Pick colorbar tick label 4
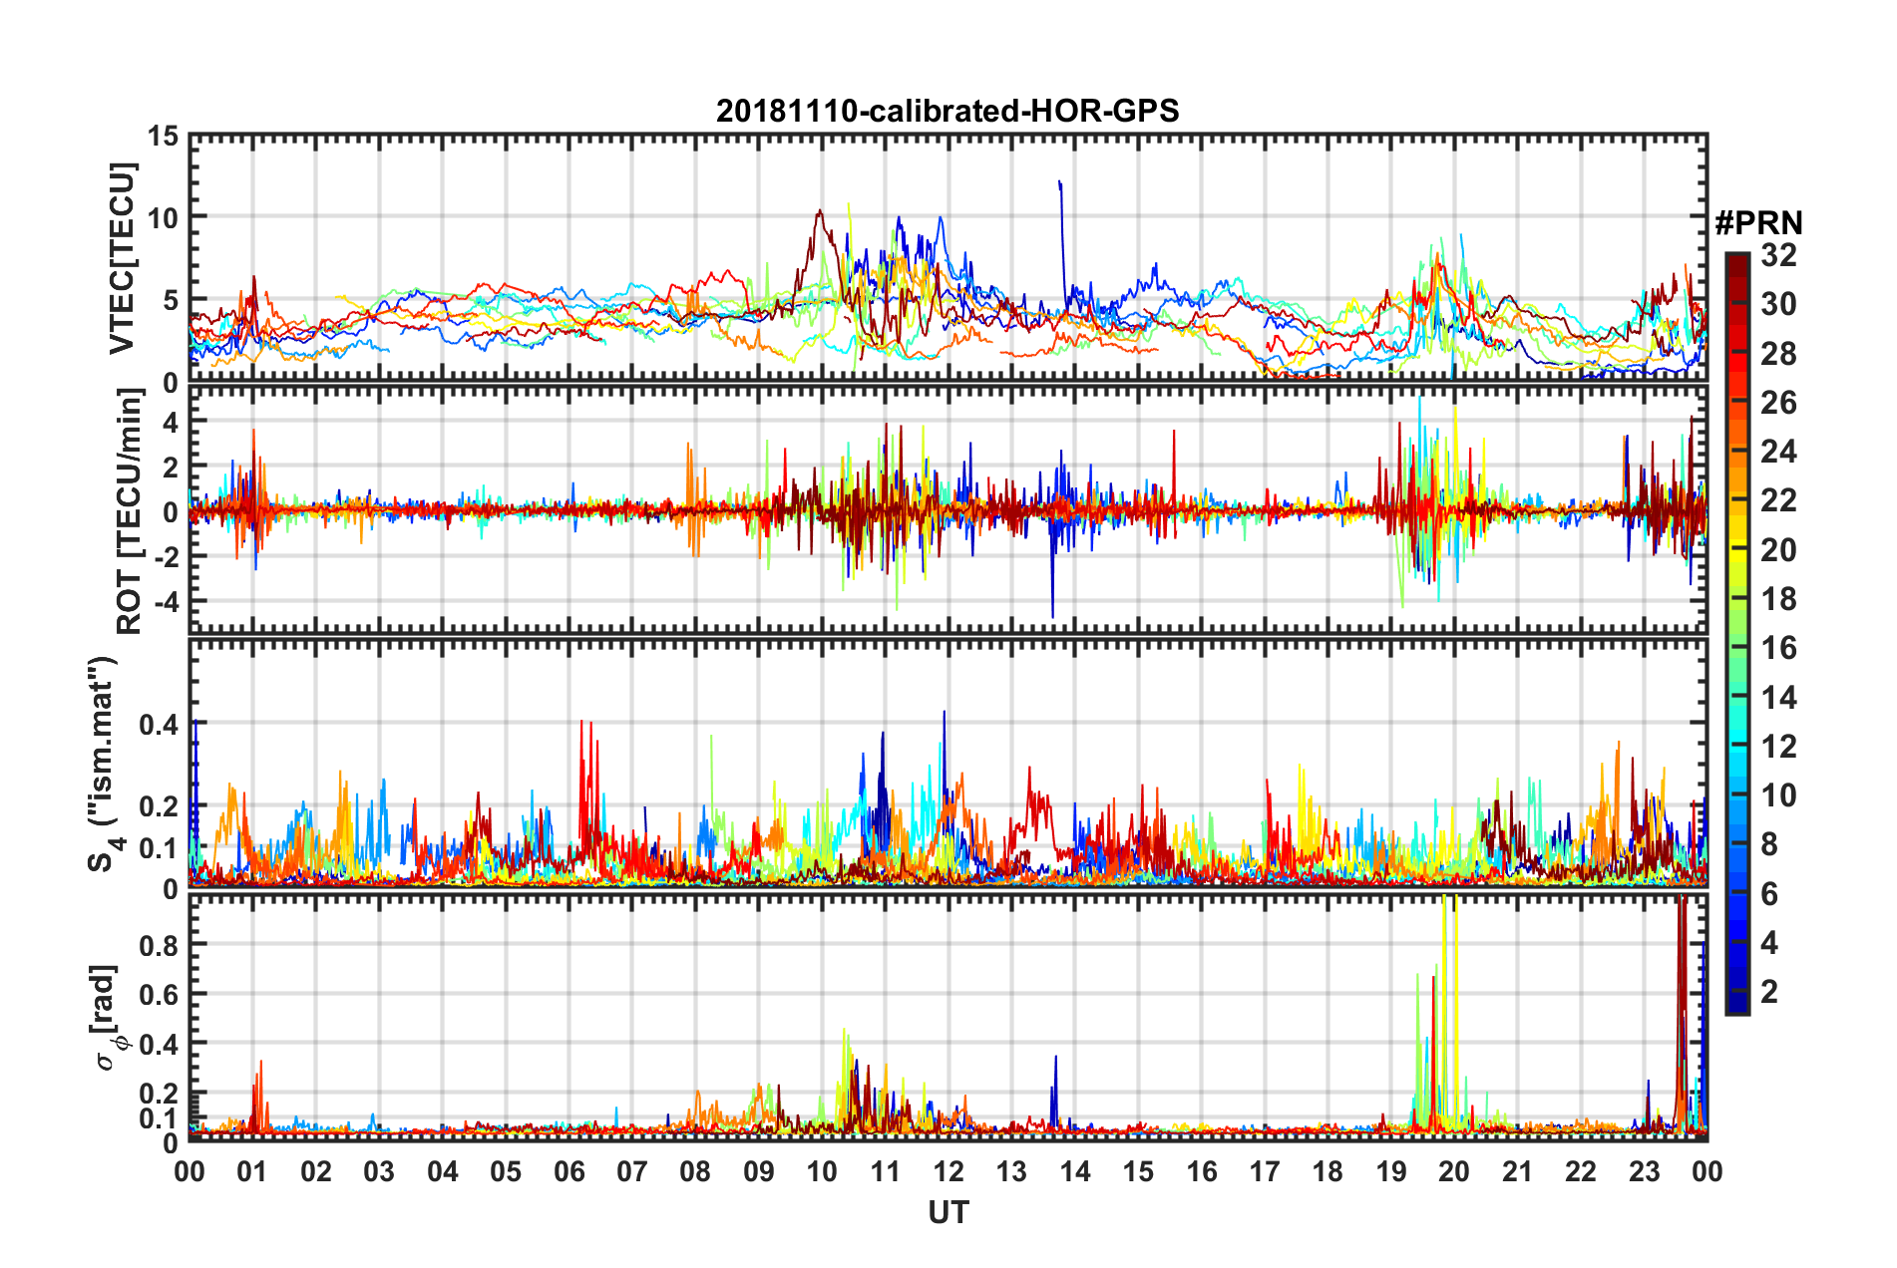The width and height of the screenshot is (1897, 1268). pos(1769,943)
